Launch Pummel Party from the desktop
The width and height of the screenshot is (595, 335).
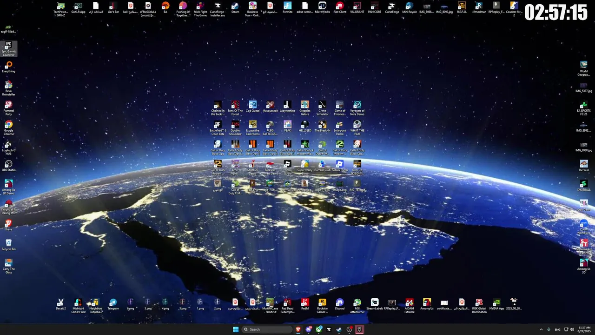tap(8, 108)
